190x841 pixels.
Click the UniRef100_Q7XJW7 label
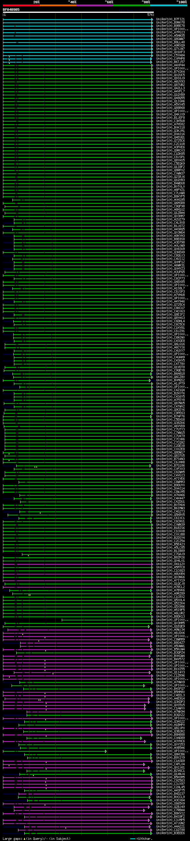click(170, 49)
